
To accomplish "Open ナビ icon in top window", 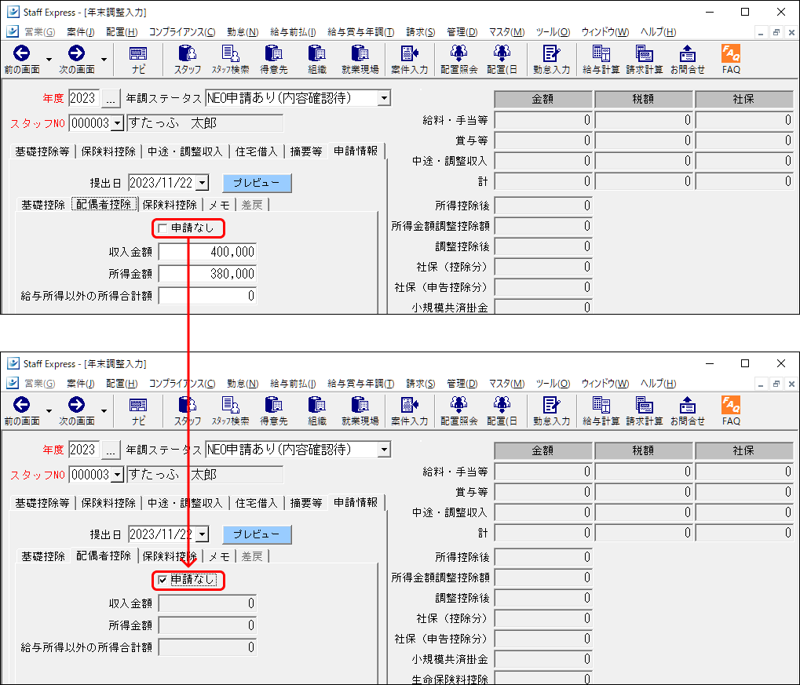I will 138,60.
